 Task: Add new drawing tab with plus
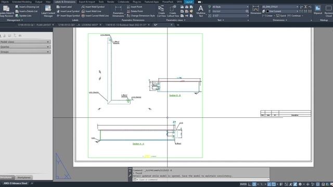[x=178, y=25]
